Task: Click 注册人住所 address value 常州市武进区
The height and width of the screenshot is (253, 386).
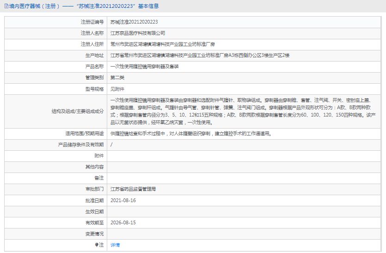Action: pos(162,44)
